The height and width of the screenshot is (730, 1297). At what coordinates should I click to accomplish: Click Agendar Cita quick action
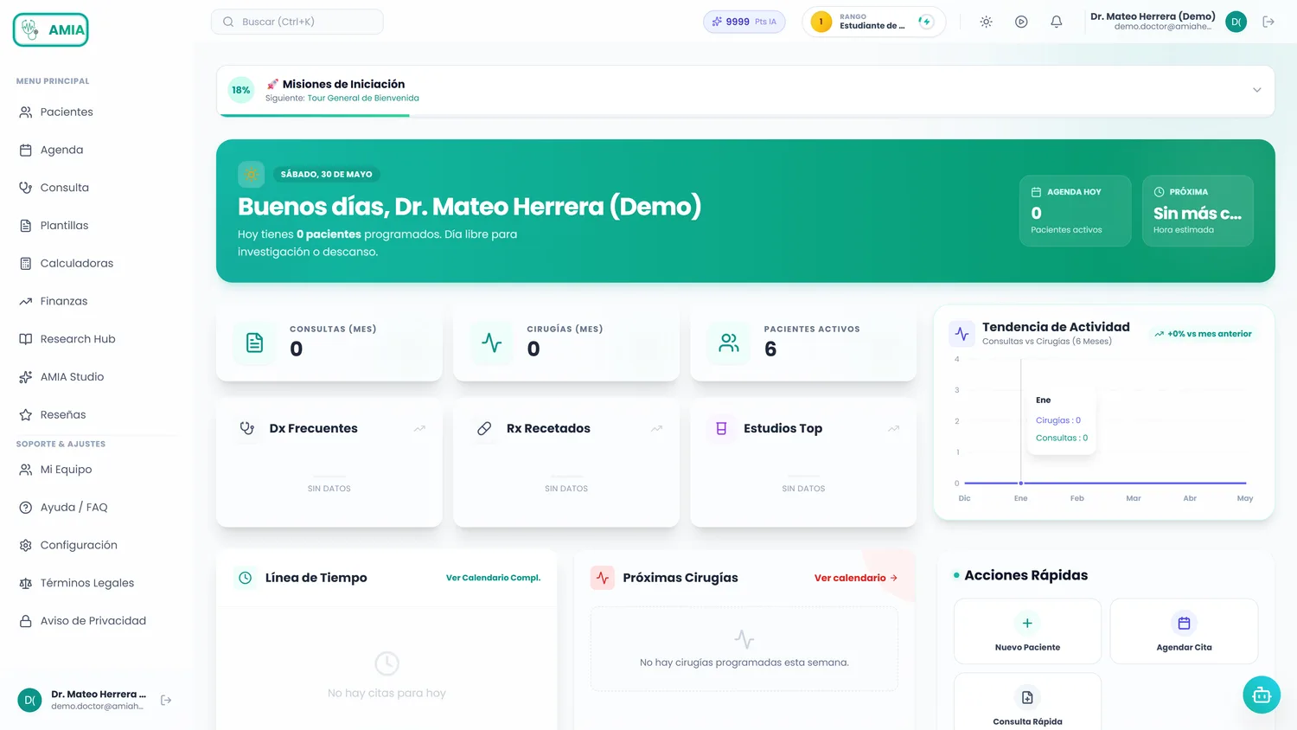tap(1184, 631)
